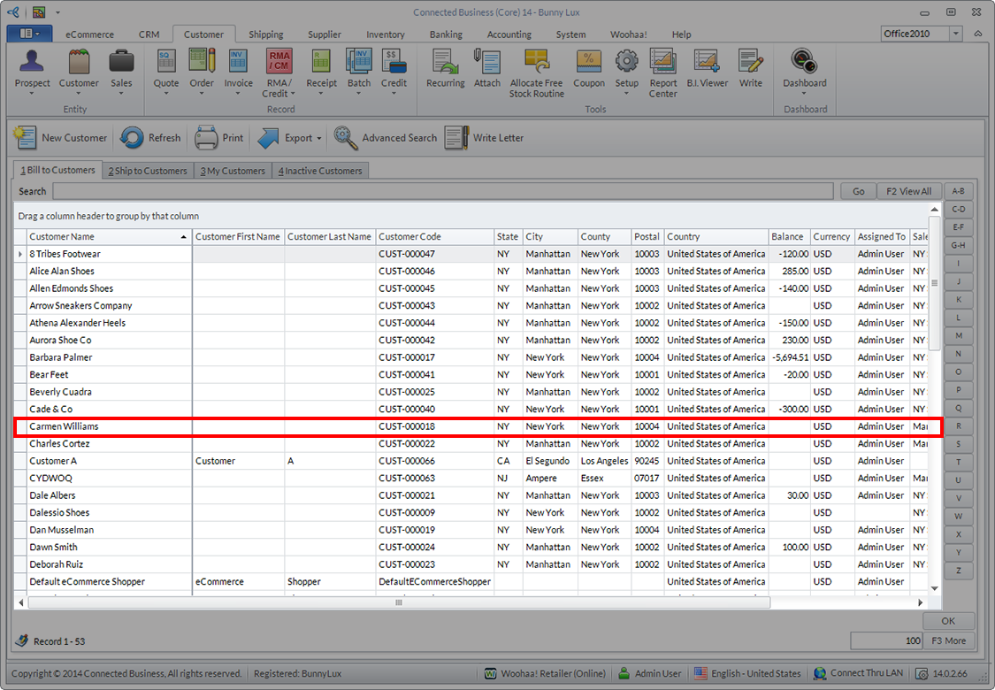Expand the Dashboard dropdown menu
This screenshot has height=690, width=995.
pyautogui.click(x=804, y=93)
